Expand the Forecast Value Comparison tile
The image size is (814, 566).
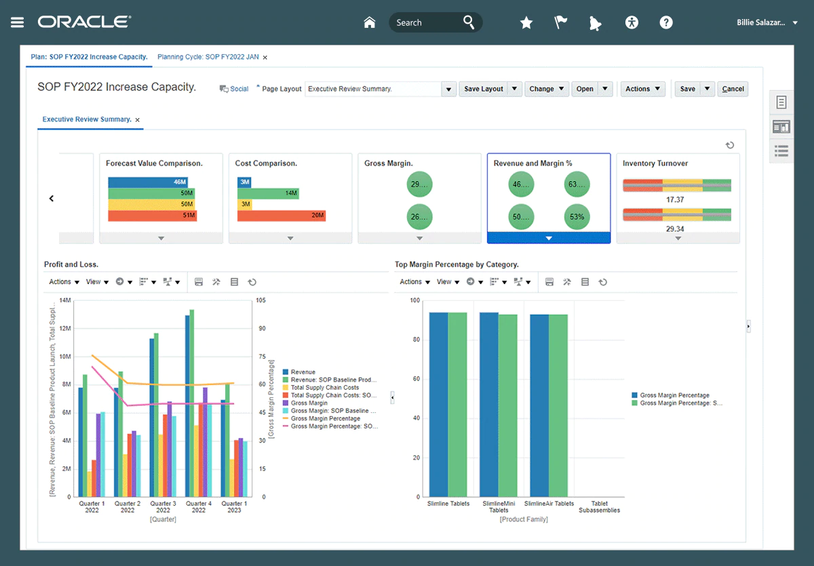point(161,238)
